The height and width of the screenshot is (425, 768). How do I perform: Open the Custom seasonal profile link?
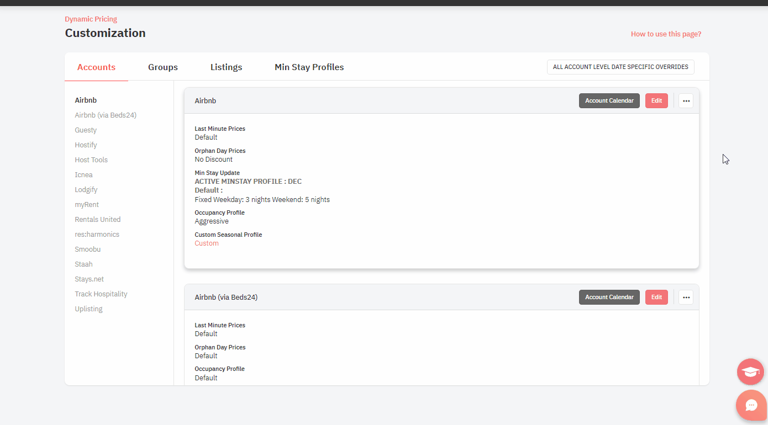[x=207, y=243]
